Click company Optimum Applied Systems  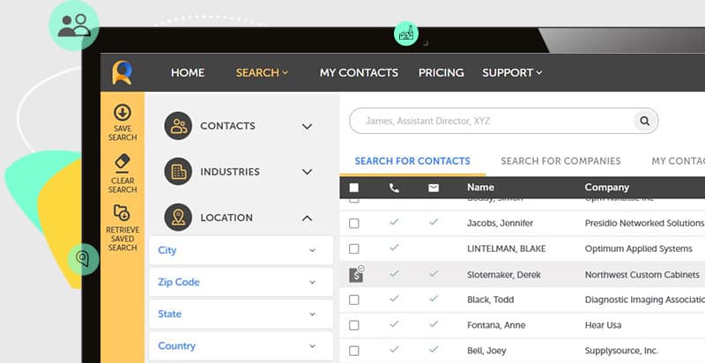tap(638, 248)
